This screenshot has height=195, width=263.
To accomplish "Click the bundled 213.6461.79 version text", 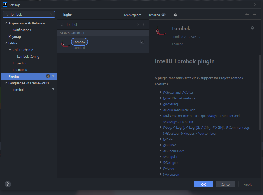I will pos(187,37).
